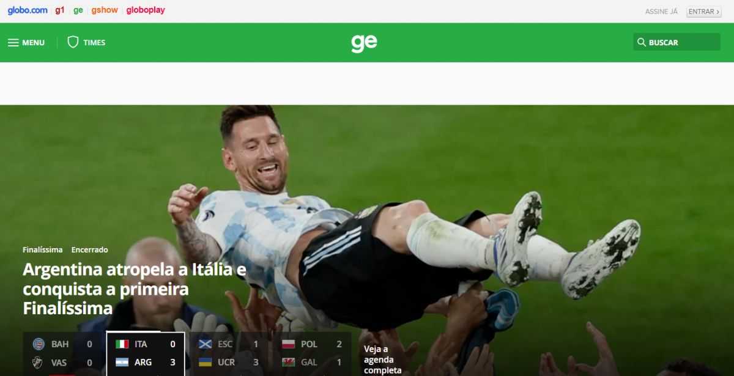The image size is (734, 376).
Task: Click the Bahia club crest
Action: pyautogui.click(x=39, y=344)
